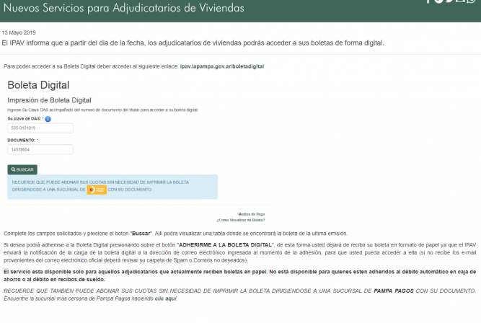Click the bold 'ADHERIRME A LA BOLETA DIGITAL' text
This screenshot has height=323, width=481.
(x=226, y=245)
